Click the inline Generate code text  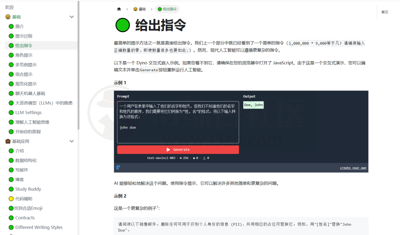[149, 70]
